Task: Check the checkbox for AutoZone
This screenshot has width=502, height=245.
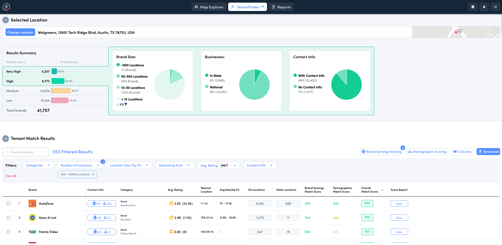Action: pyautogui.click(x=8, y=203)
